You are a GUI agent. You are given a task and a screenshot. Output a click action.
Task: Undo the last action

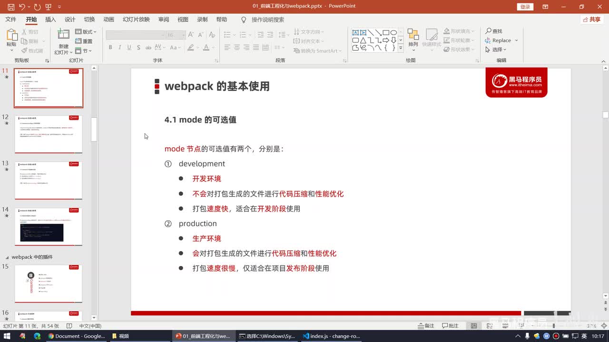22,7
